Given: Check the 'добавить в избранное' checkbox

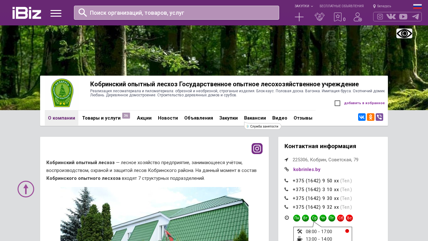Looking at the screenshot, I should coord(337,103).
